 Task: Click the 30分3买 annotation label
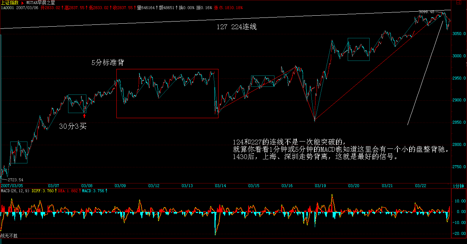[72, 127]
